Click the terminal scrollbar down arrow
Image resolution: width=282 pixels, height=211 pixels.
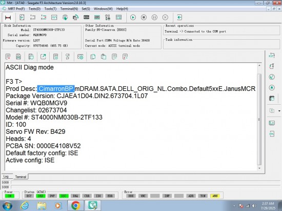tap(259, 168)
